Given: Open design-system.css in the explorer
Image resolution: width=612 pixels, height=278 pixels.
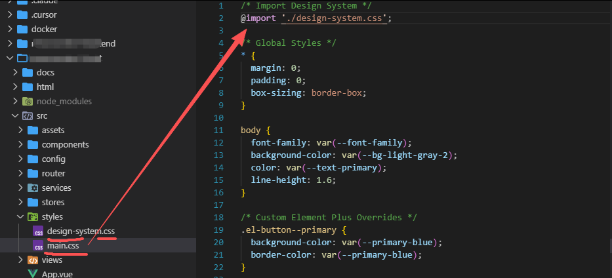Looking at the screenshot, I should click(x=81, y=231).
